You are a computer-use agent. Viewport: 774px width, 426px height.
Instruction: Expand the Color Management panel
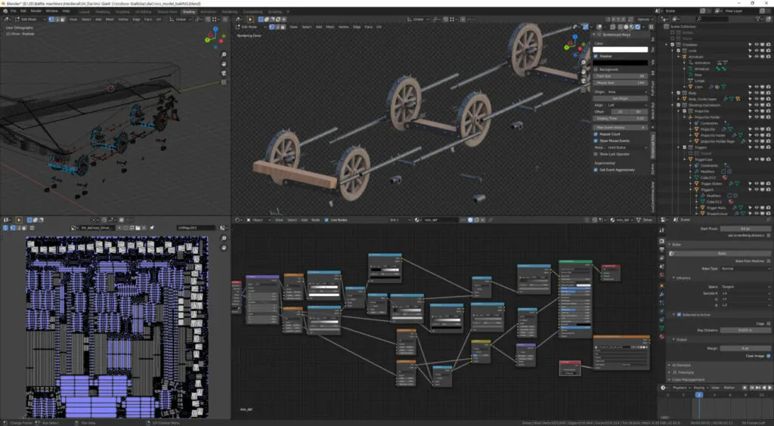[x=720, y=380]
